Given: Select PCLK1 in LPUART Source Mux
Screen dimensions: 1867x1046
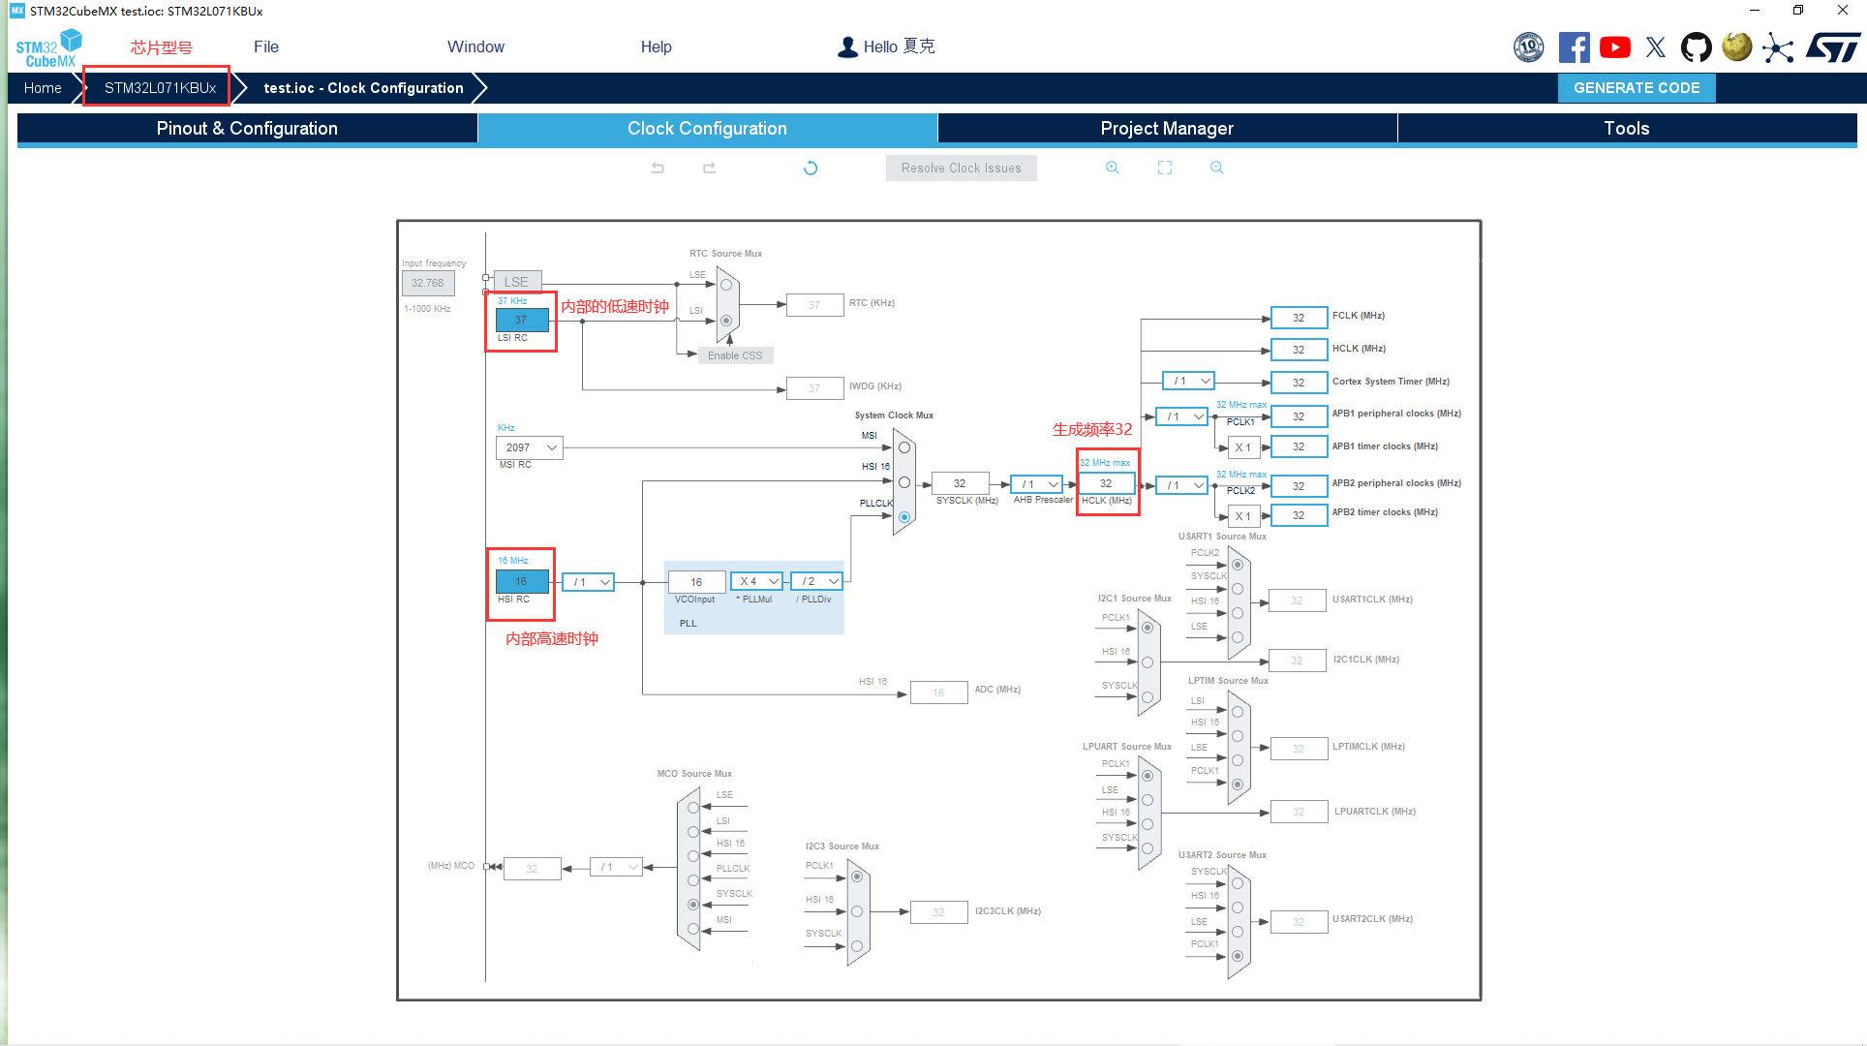Looking at the screenshot, I should click(1148, 776).
